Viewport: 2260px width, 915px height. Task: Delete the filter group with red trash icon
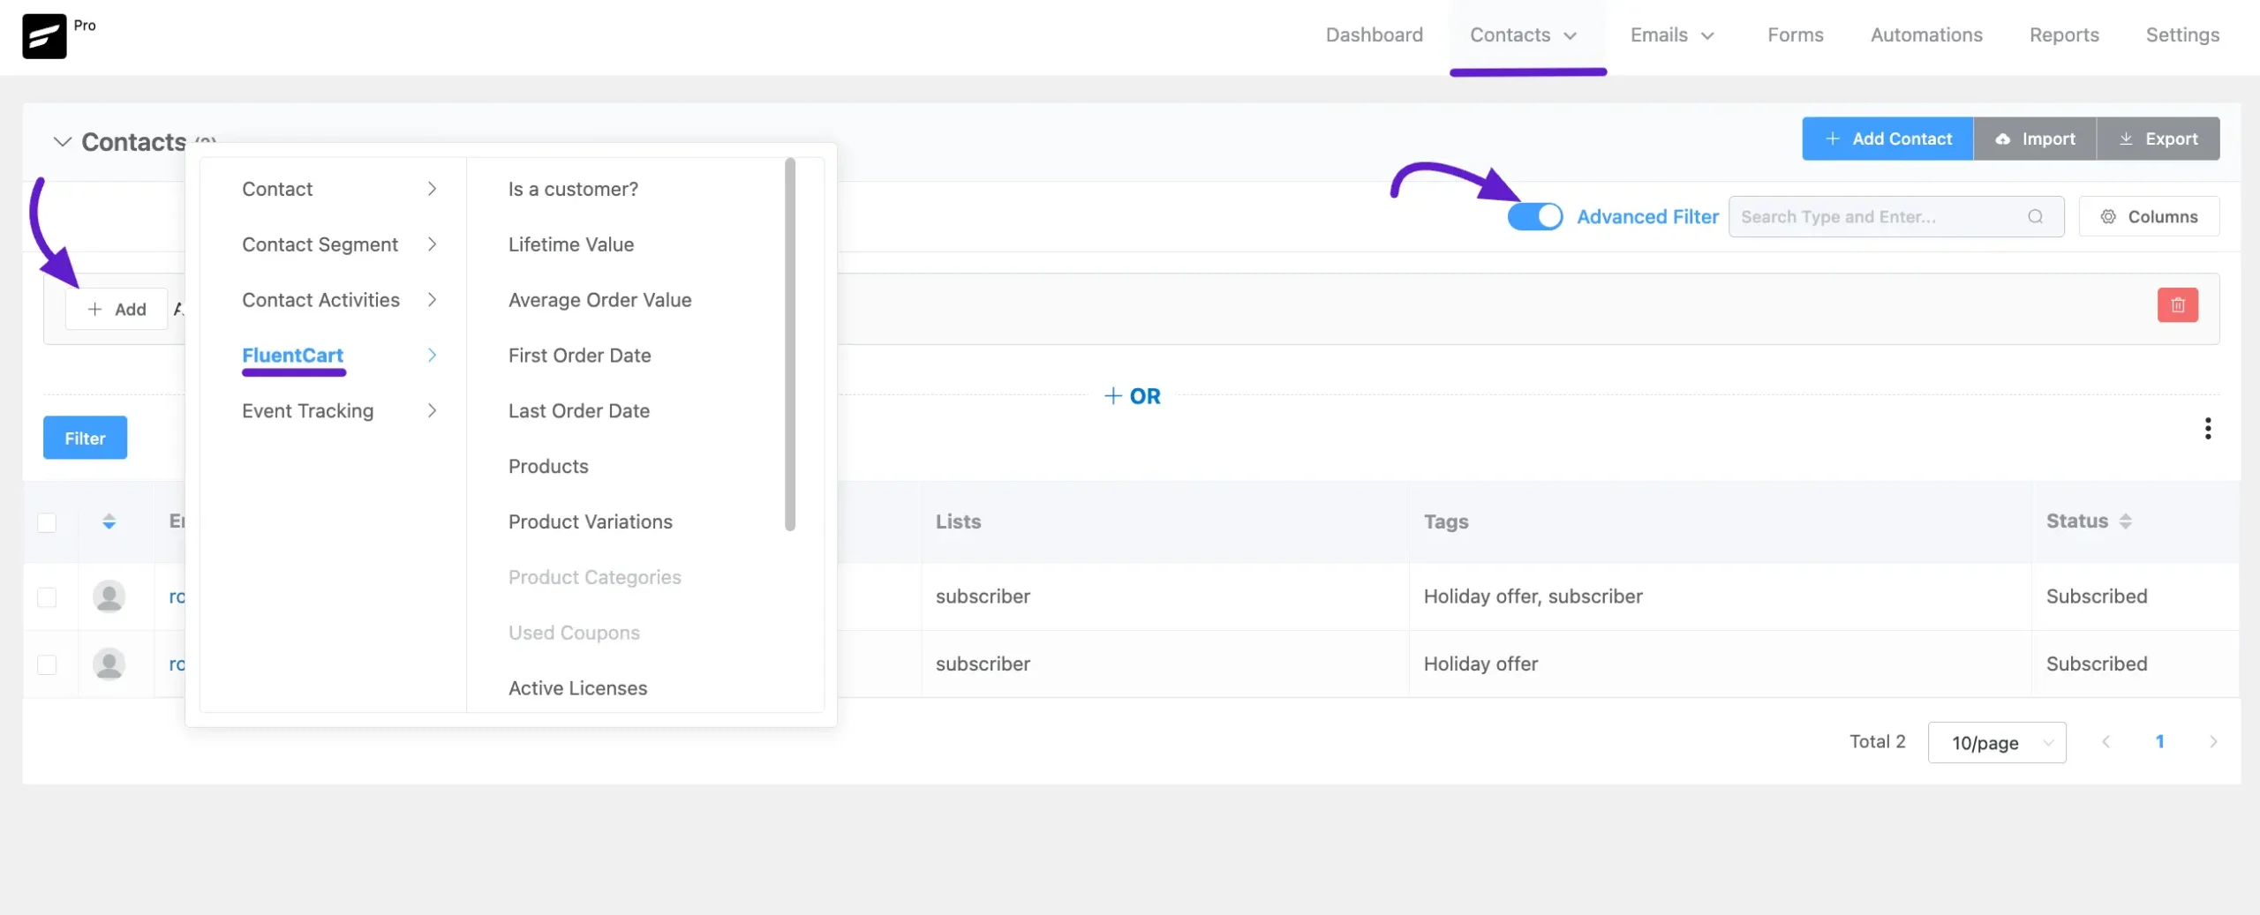point(2177,305)
